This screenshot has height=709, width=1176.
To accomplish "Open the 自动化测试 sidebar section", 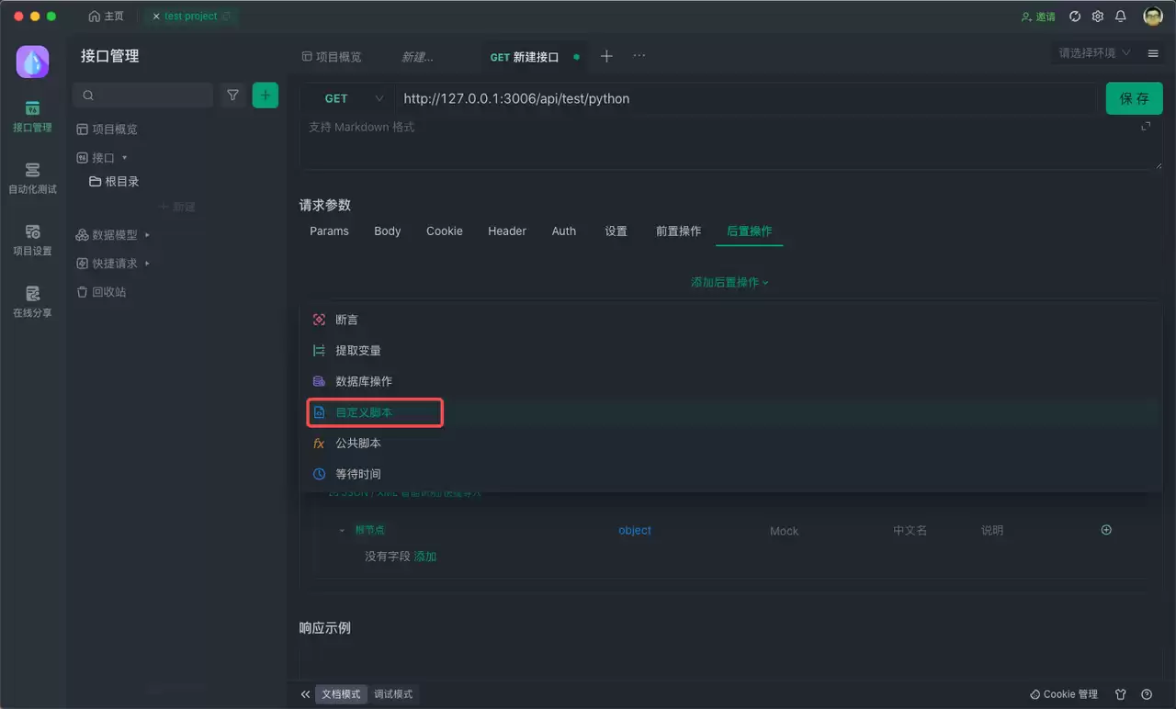I will pyautogui.click(x=32, y=179).
